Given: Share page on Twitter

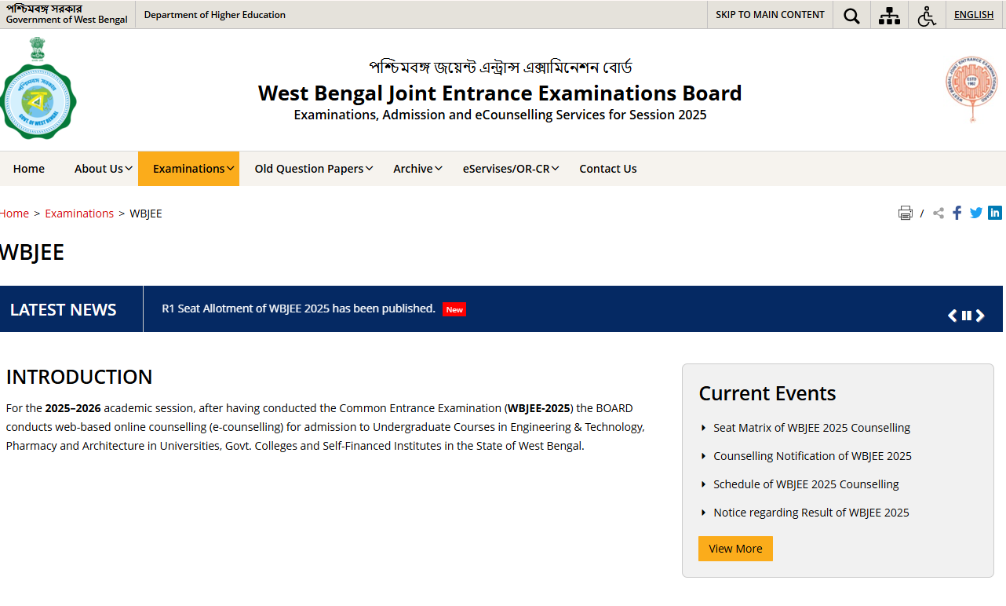Looking at the screenshot, I should pos(976,213).
